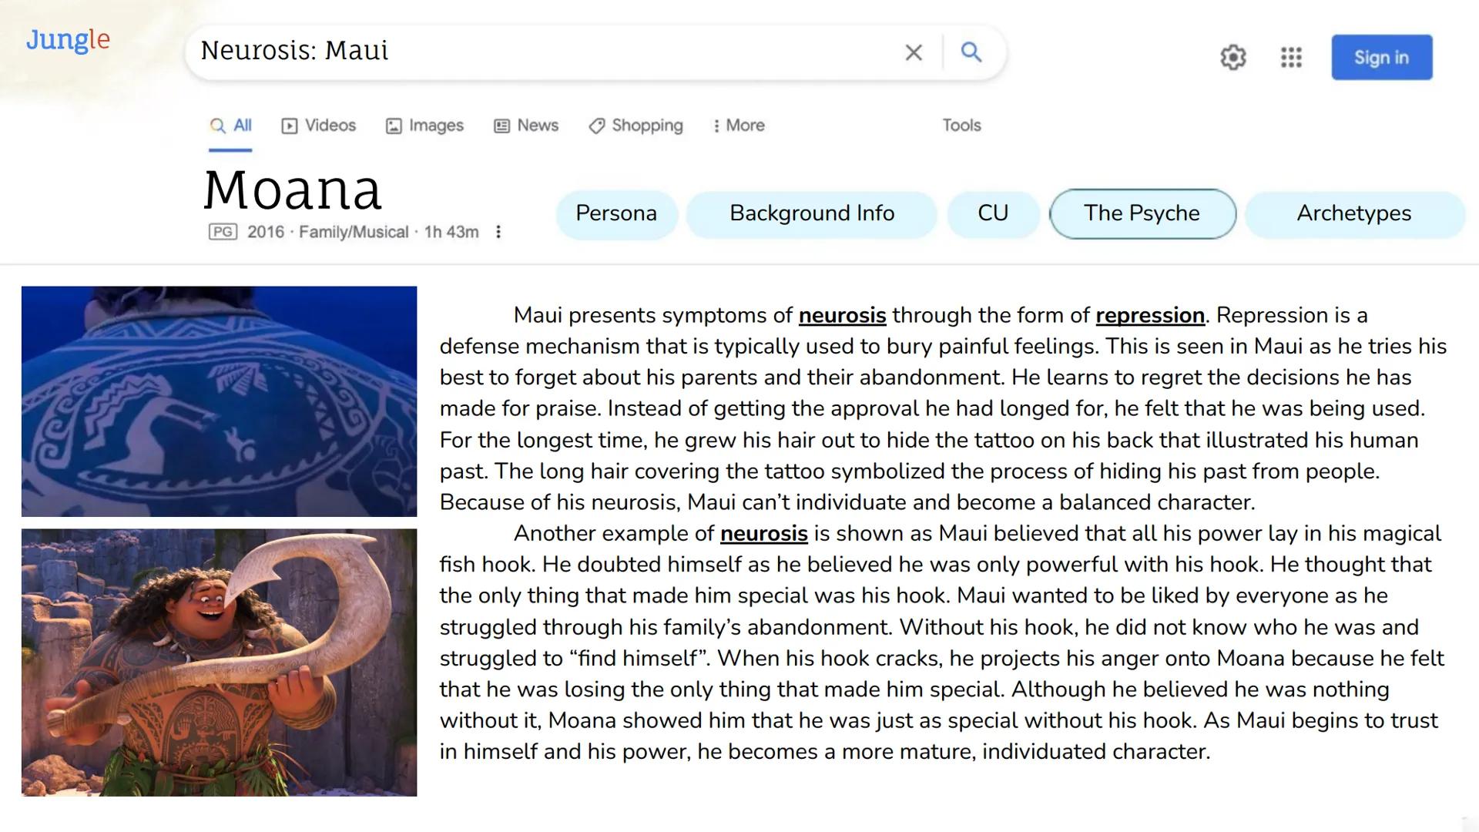Clear the search query with the X icon
This screenshot has height=832, width=1479.
[914, 52]
